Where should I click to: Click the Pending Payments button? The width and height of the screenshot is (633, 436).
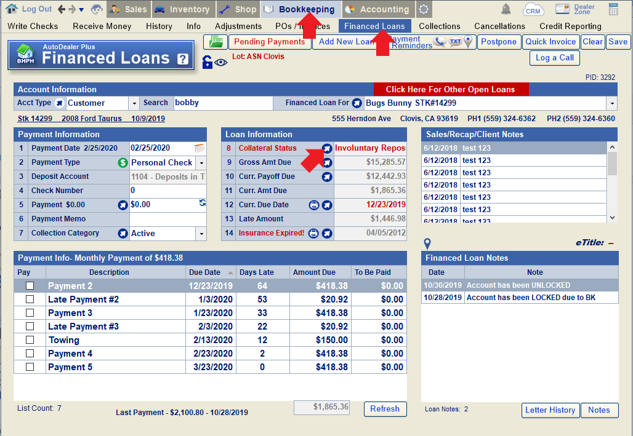pos(270,42)
